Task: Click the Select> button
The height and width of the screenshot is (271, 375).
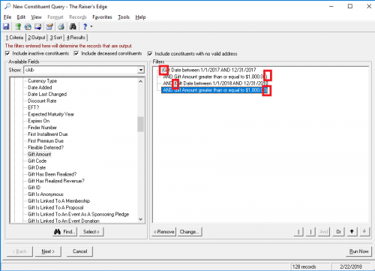Action: click(91, 232)
